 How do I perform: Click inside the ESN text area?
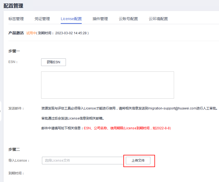[x=108, y=85]
